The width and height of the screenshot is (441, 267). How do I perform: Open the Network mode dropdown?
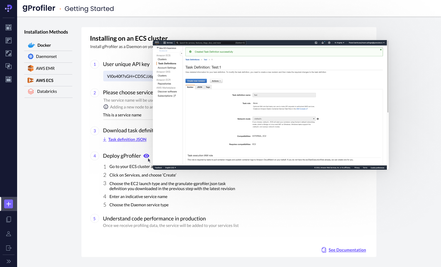coord(284,119)
